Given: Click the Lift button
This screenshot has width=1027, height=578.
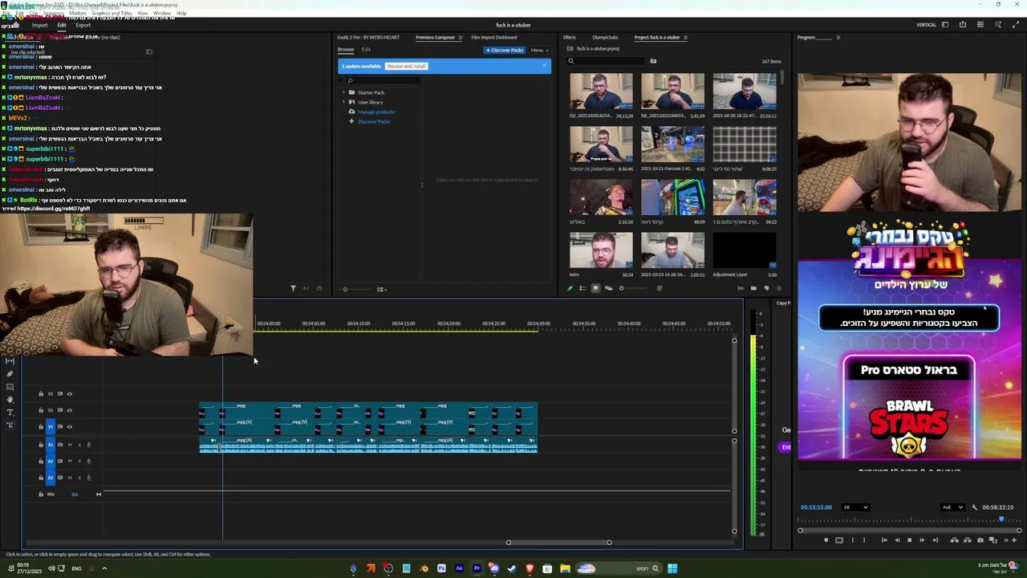Looking at the screenshot, I should coord(954,540).
